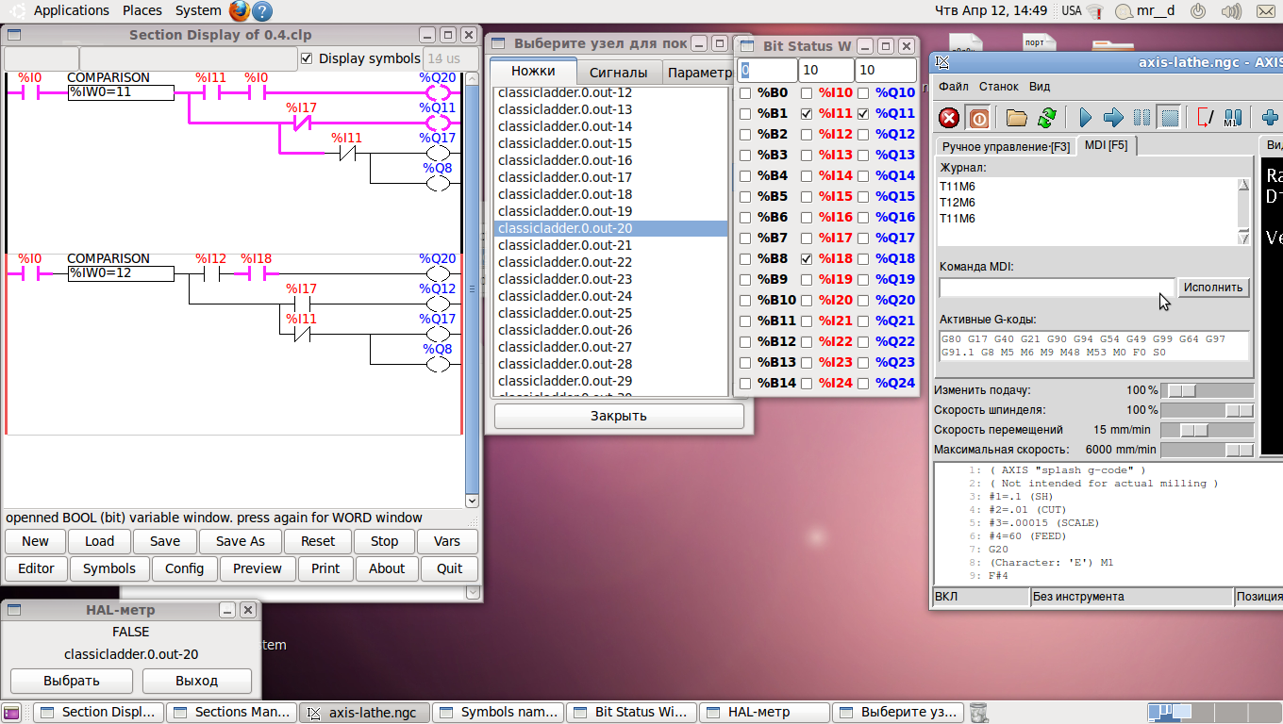Viewport: 1283px width, 724px height.
Task: Adjust the Скорость перемещений jog speed slider
Action: (1207, 430)
